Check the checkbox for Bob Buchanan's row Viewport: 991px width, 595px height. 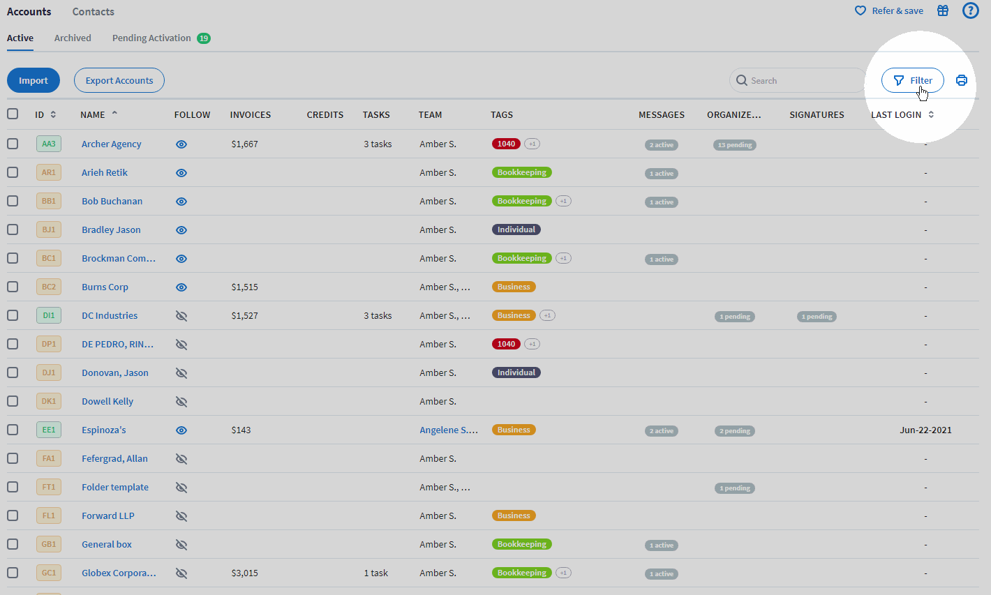coord(13,201)
